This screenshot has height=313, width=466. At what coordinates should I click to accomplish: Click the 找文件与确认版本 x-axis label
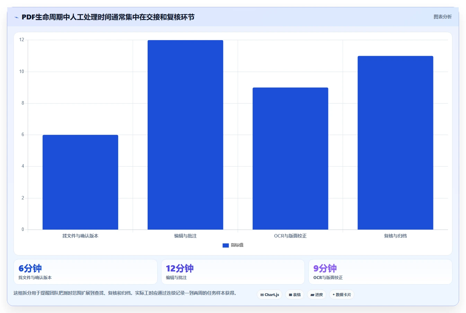tap(80, 236)
